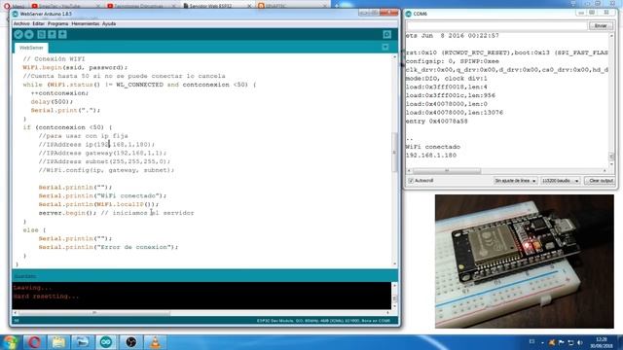Click the New sketch toolbar icon

tap(41, 35)
